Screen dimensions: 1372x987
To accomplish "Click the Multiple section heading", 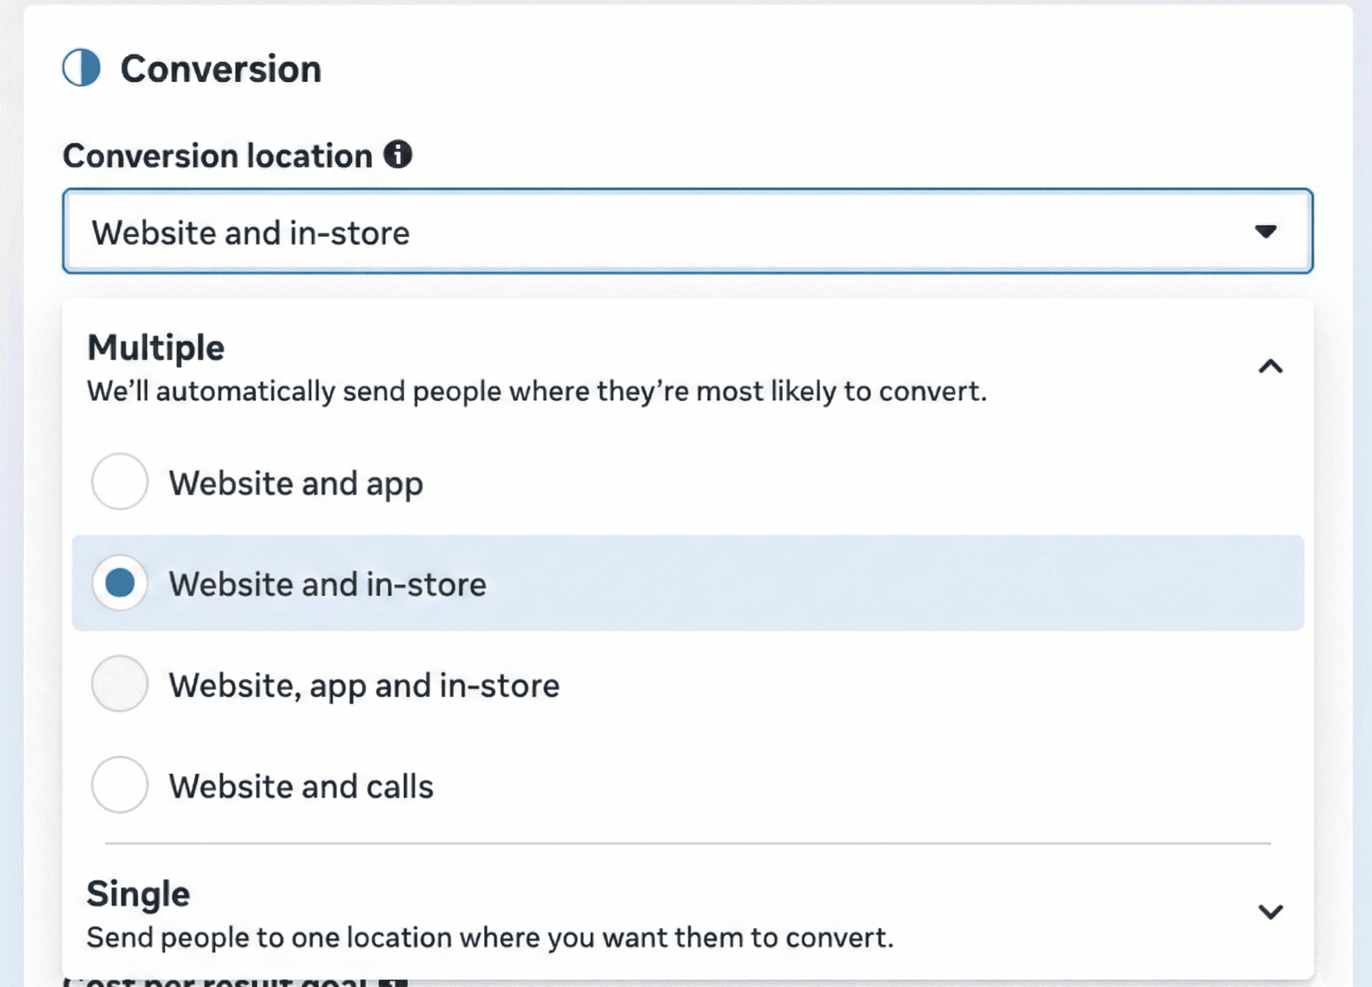I will (x=156, y=348).
